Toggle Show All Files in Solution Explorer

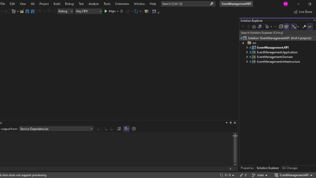point(287,27)
